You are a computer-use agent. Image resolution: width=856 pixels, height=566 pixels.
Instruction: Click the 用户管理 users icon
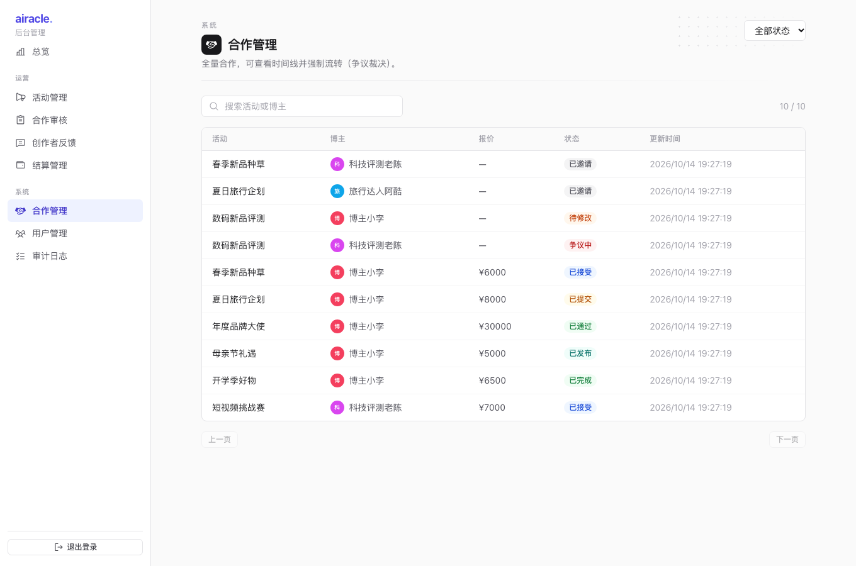pos(20,233)
